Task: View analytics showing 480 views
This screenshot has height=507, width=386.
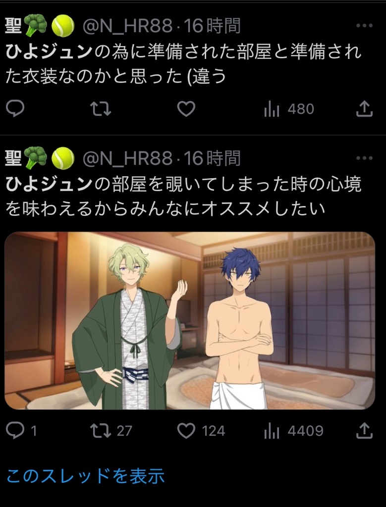Action: click(289, 109)
